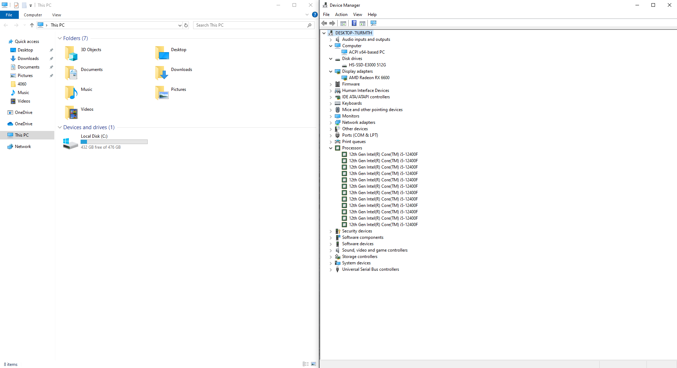Screen dimensions: 677x368
Task: Expand Universal Serial Bus controllers
Action: pyautogui.click(x=331, y=269)
